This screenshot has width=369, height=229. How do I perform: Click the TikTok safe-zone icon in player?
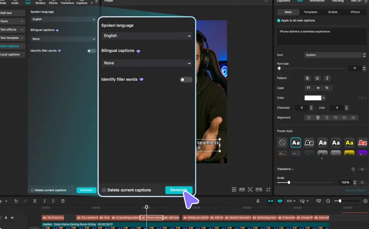click(x=234, y=190)
